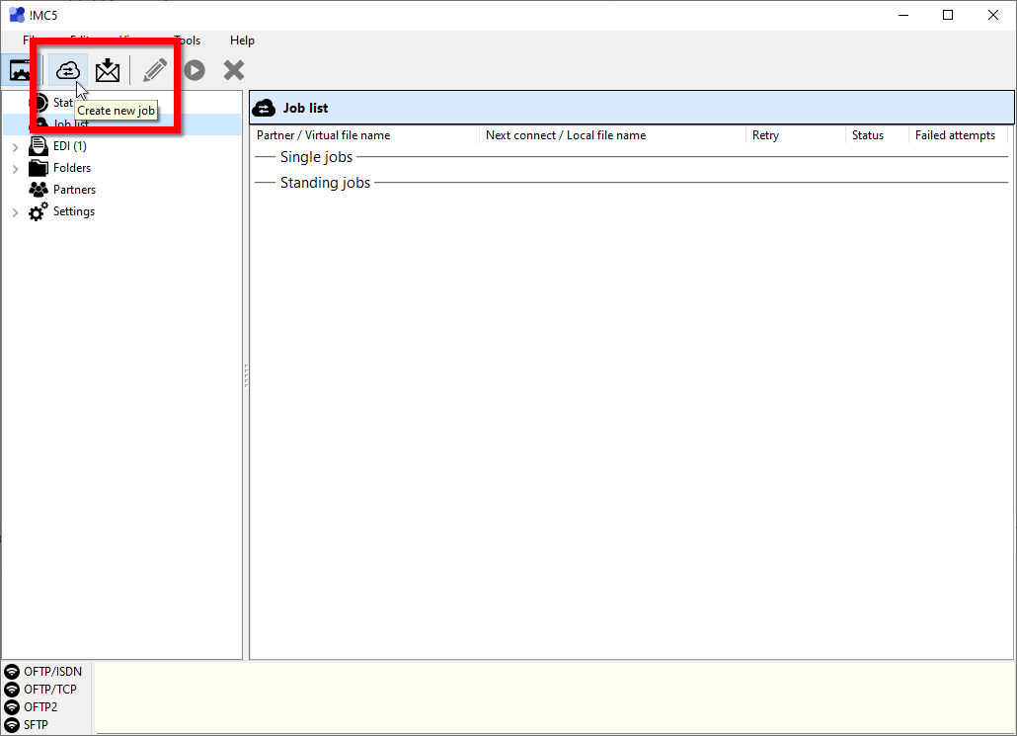
Task: Click the X delete job toolbar icon
Action: (x=233, y=70)
